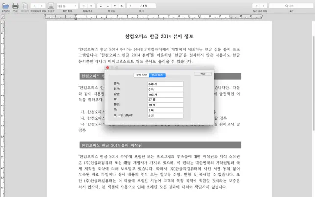
Task: Go to the next hyperlink (right arrow)
Action: [42, 6]
